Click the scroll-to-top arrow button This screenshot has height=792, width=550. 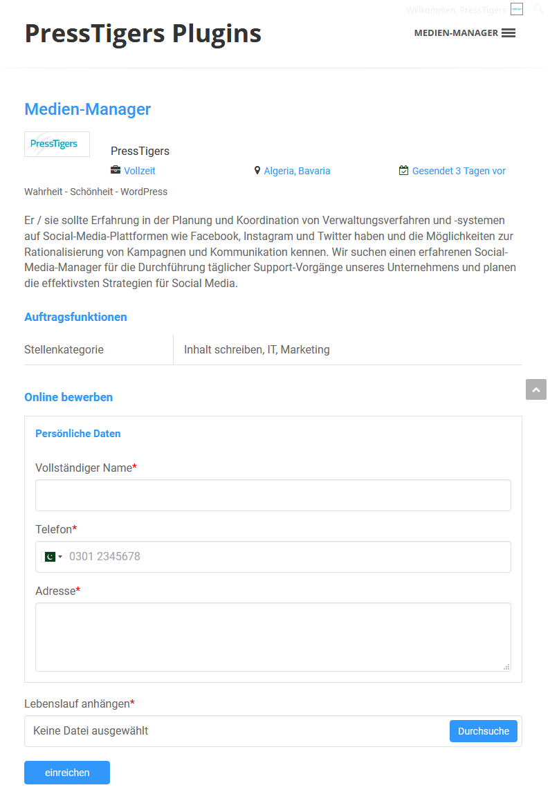pyautogui.click(x=536, y=389)
